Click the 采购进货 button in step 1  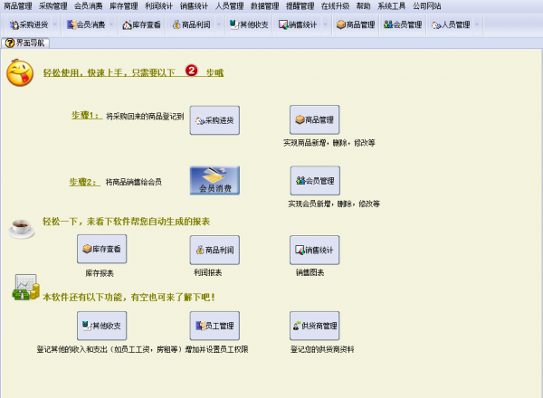(214, 120)
